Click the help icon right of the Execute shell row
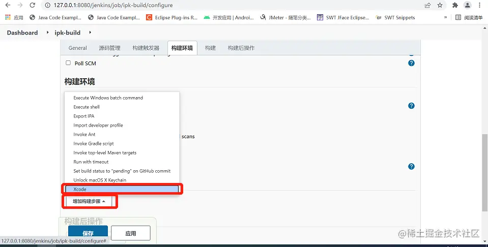This screenshot has width=488, height=247. coord(411,106)
